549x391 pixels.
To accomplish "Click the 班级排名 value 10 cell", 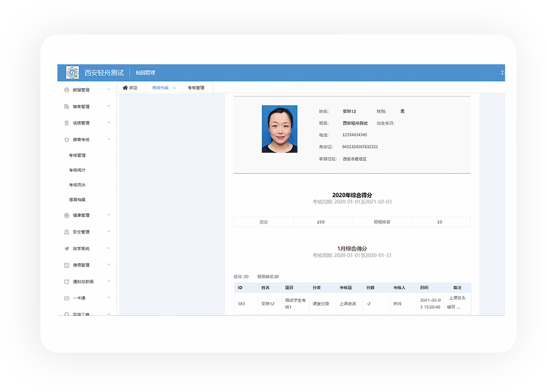I will (440, 222).
